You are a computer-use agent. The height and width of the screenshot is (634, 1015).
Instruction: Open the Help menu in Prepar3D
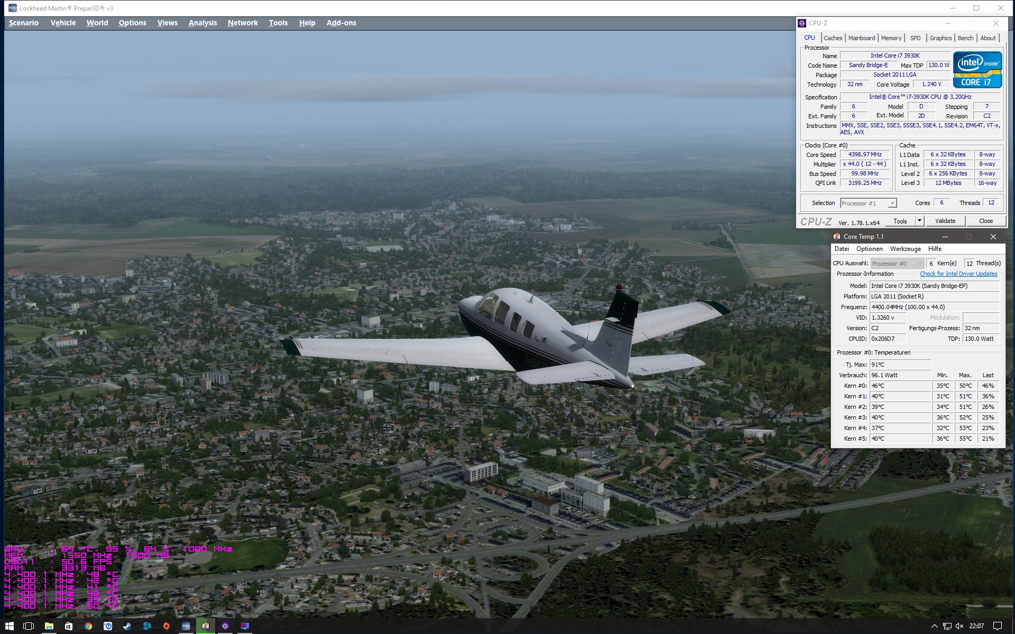tap(307, 23)
